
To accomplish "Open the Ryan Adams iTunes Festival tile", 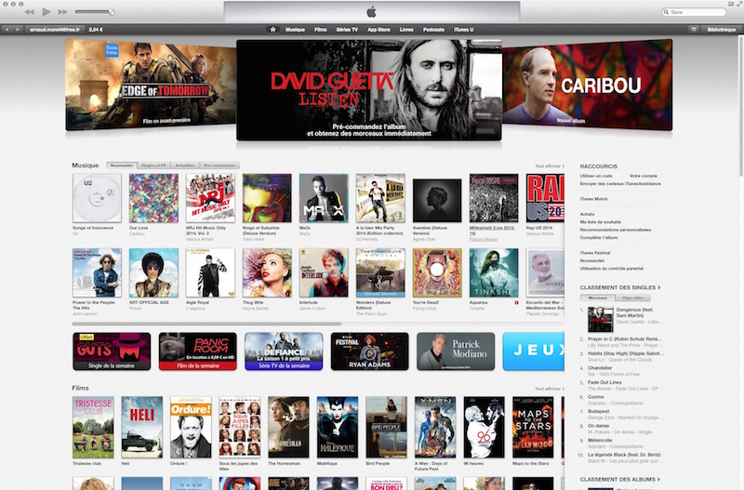I will pos(369,351).
